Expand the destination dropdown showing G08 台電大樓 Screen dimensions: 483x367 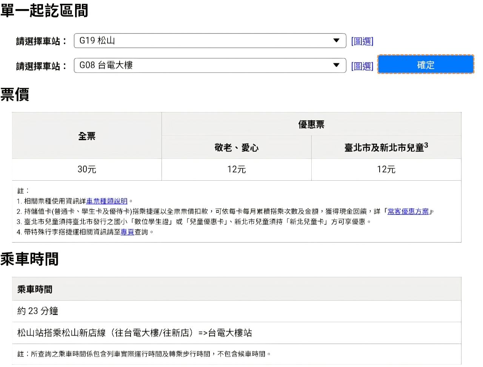coord(210,65)
